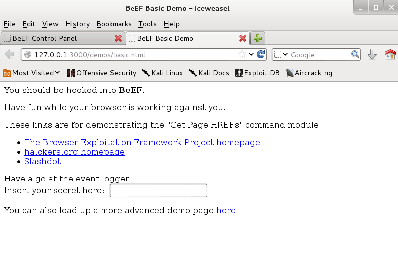
Task: Switch to the BeEF Control Panel tab
Action: pyautogui.click(x=63, y=38)
